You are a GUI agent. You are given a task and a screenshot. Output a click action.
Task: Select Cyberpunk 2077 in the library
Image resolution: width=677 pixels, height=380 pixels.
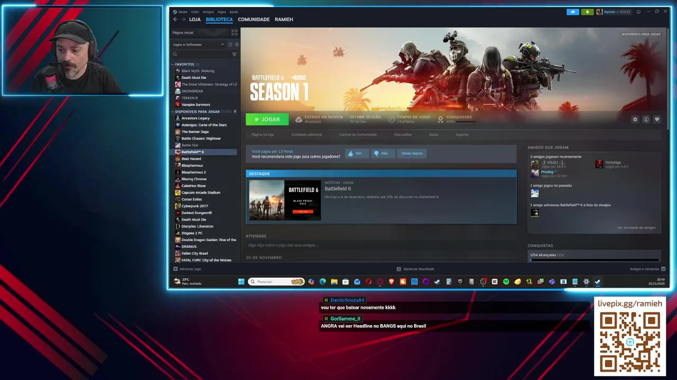[x=195, y=206]
